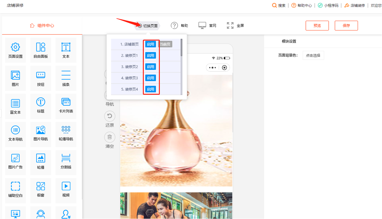The image size is (382, 219).
Task: Click the 预览 preview button
Action: (x=317, y=26)
